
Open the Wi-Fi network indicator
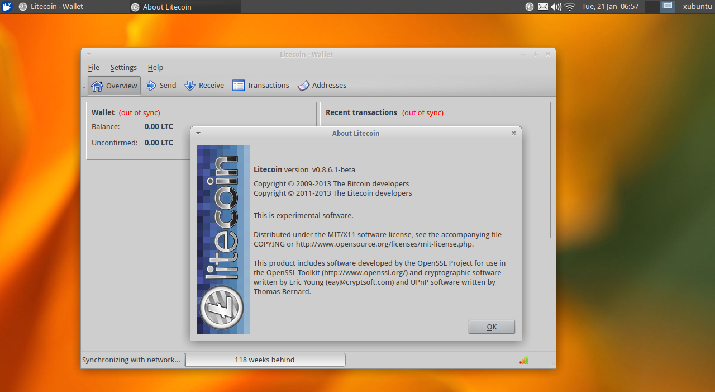(570, 7)
